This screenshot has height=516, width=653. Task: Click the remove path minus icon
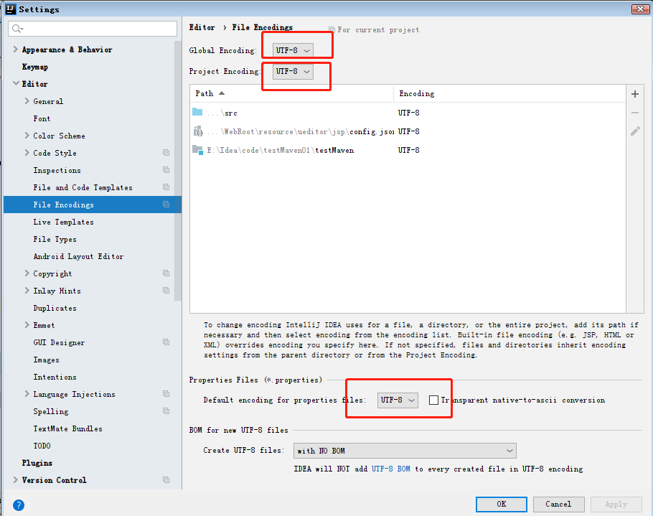[x=634, y=113]
